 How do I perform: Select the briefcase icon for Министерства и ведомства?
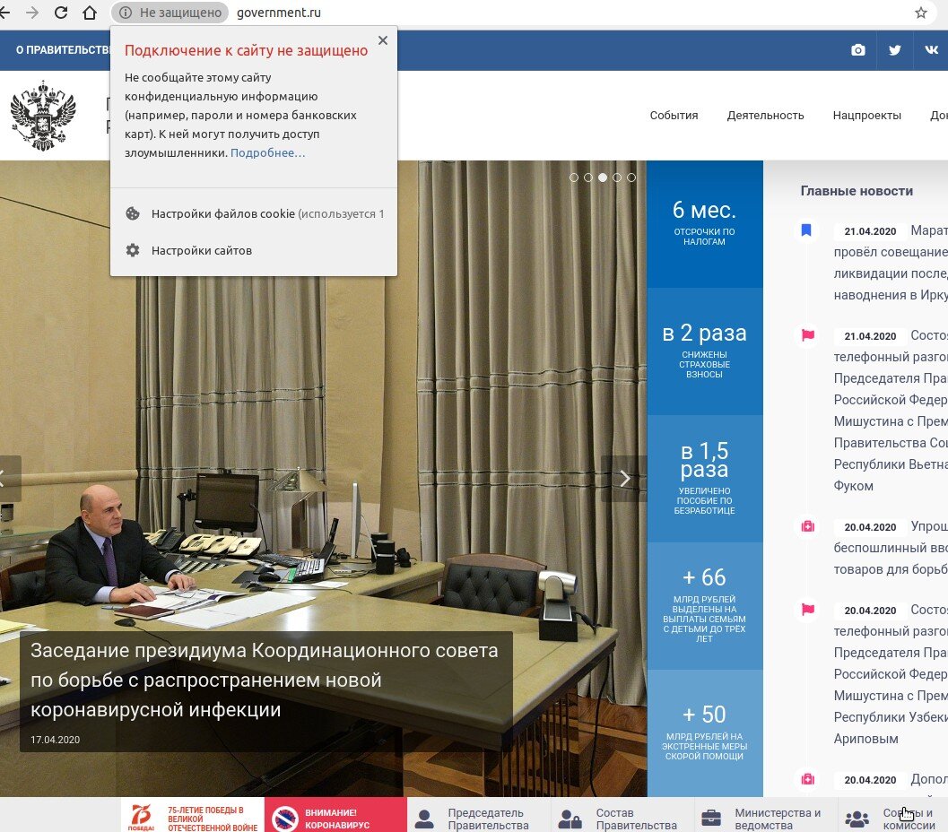(x=713, y=817)
